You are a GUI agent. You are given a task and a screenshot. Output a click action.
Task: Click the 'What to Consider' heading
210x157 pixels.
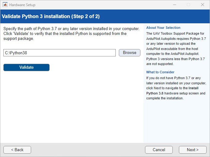pyautogui.click(x=160, y=72)
